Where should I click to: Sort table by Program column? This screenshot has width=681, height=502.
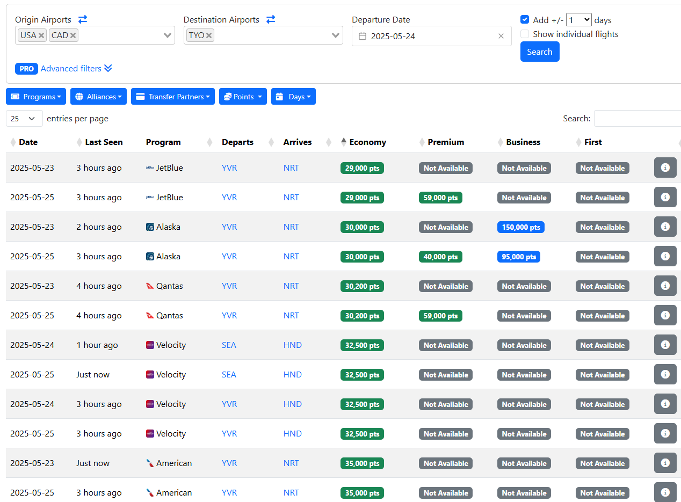163,142
